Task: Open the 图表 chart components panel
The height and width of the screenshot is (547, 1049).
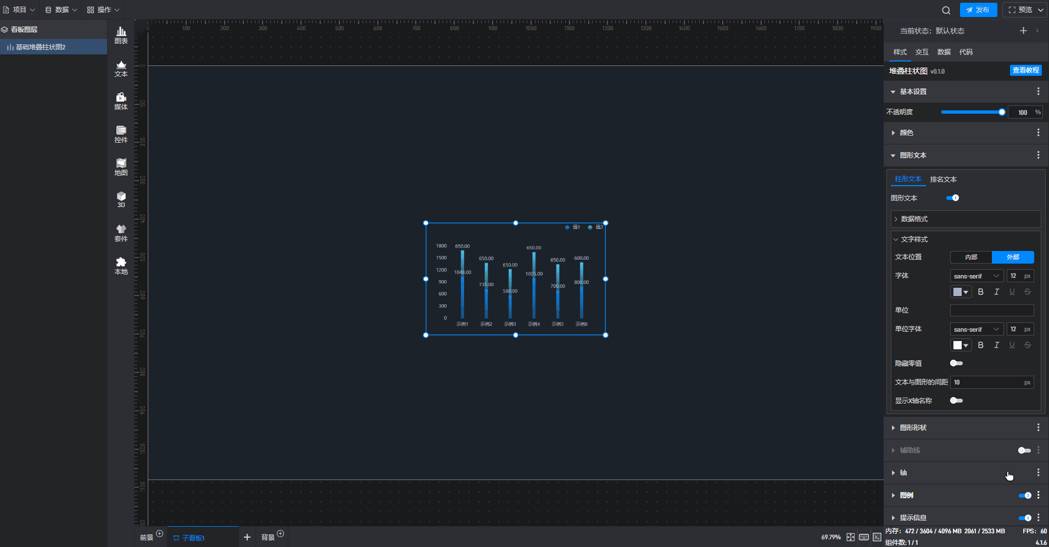Action: coord(121,36)
